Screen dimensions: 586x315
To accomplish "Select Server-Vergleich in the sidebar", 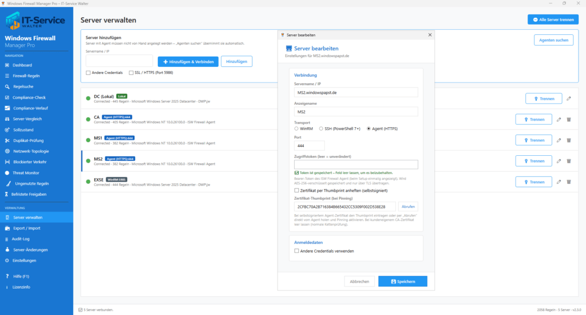I will (x=27, y=119).
